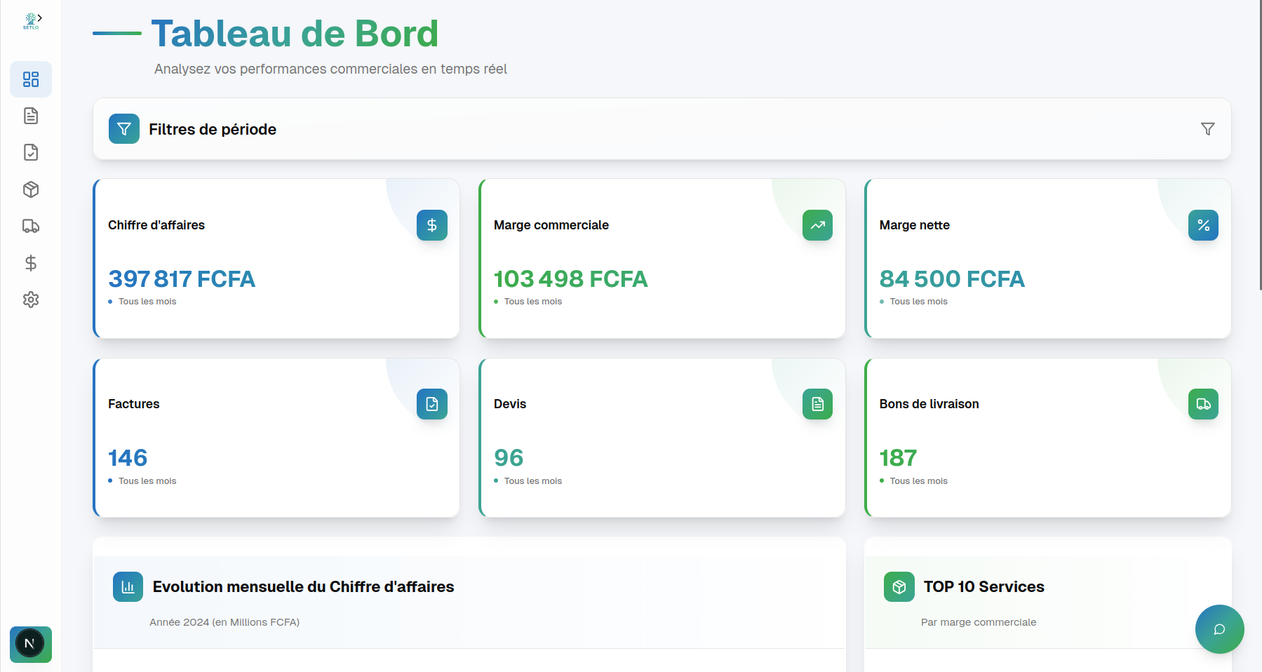Click the SETLO logo at top left
The image size is (1262, 672).
click(x=29, y=19)
